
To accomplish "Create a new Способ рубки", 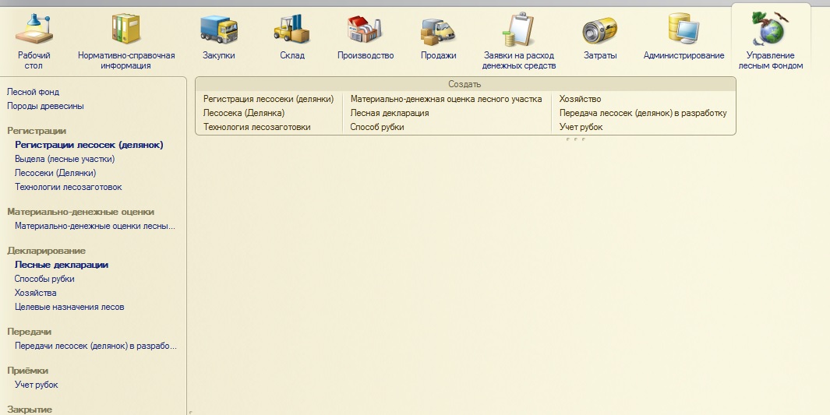I will pos(377,127).
